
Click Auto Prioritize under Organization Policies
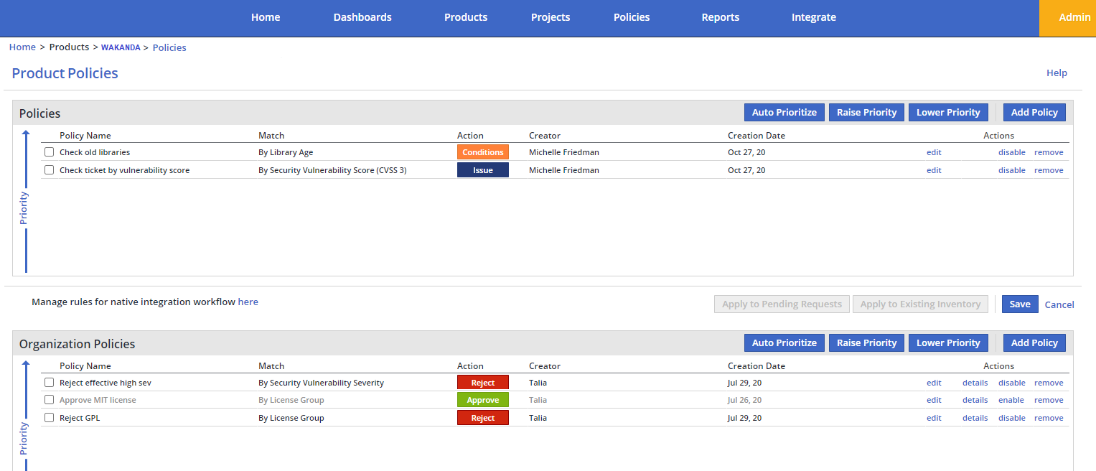(x=784, y=342)
